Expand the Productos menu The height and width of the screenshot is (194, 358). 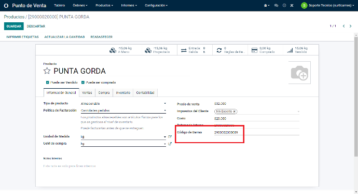point(104,6)
